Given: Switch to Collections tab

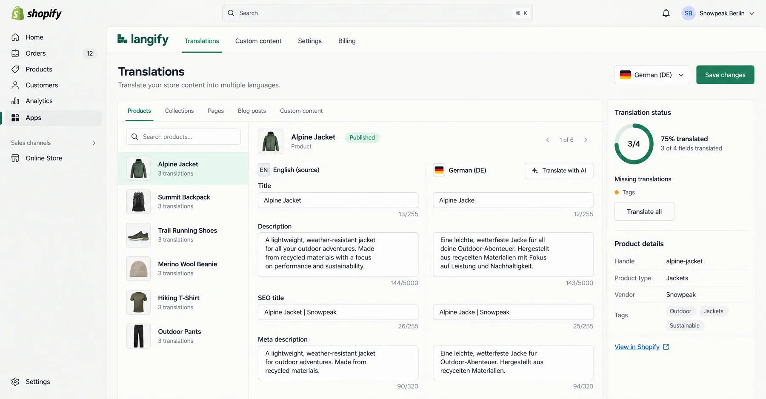Looking at the screenshot, I should [179, 111].
